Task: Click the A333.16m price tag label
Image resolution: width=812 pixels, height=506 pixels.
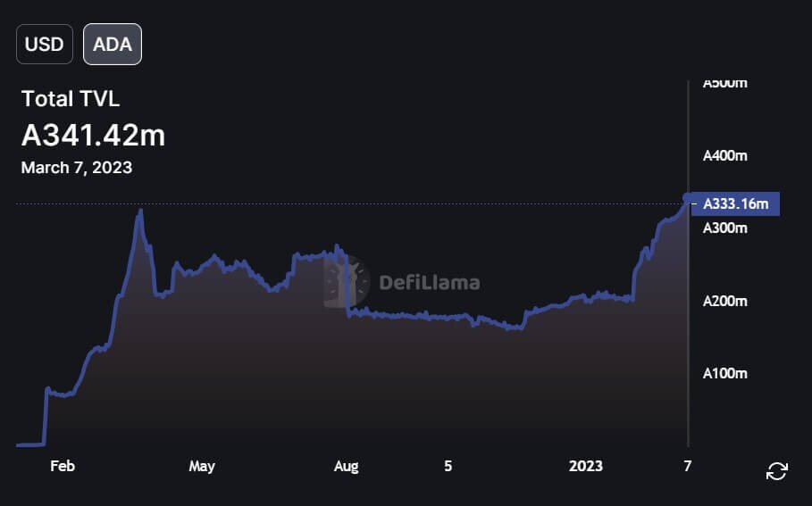Action: click(x=736, y=204)
